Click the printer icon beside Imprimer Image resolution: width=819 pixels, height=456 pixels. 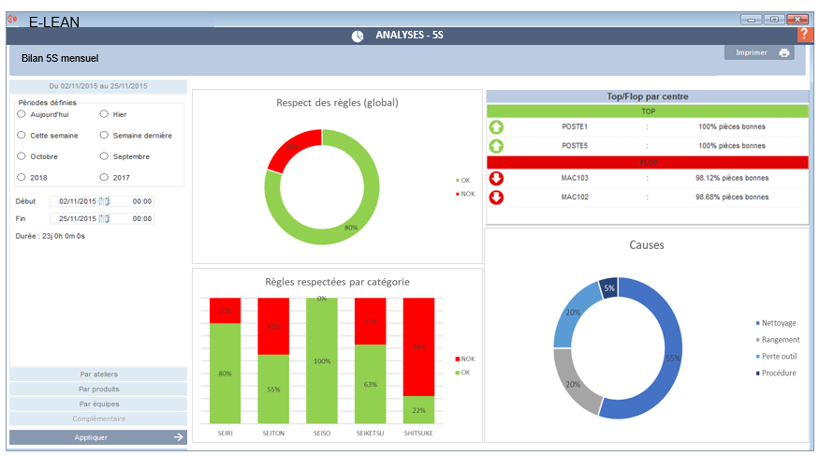(784, 52)
